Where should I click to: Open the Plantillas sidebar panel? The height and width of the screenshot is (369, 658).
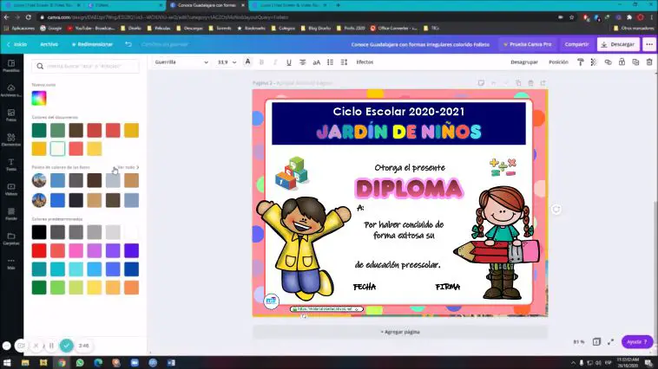(x=10, y=65)
